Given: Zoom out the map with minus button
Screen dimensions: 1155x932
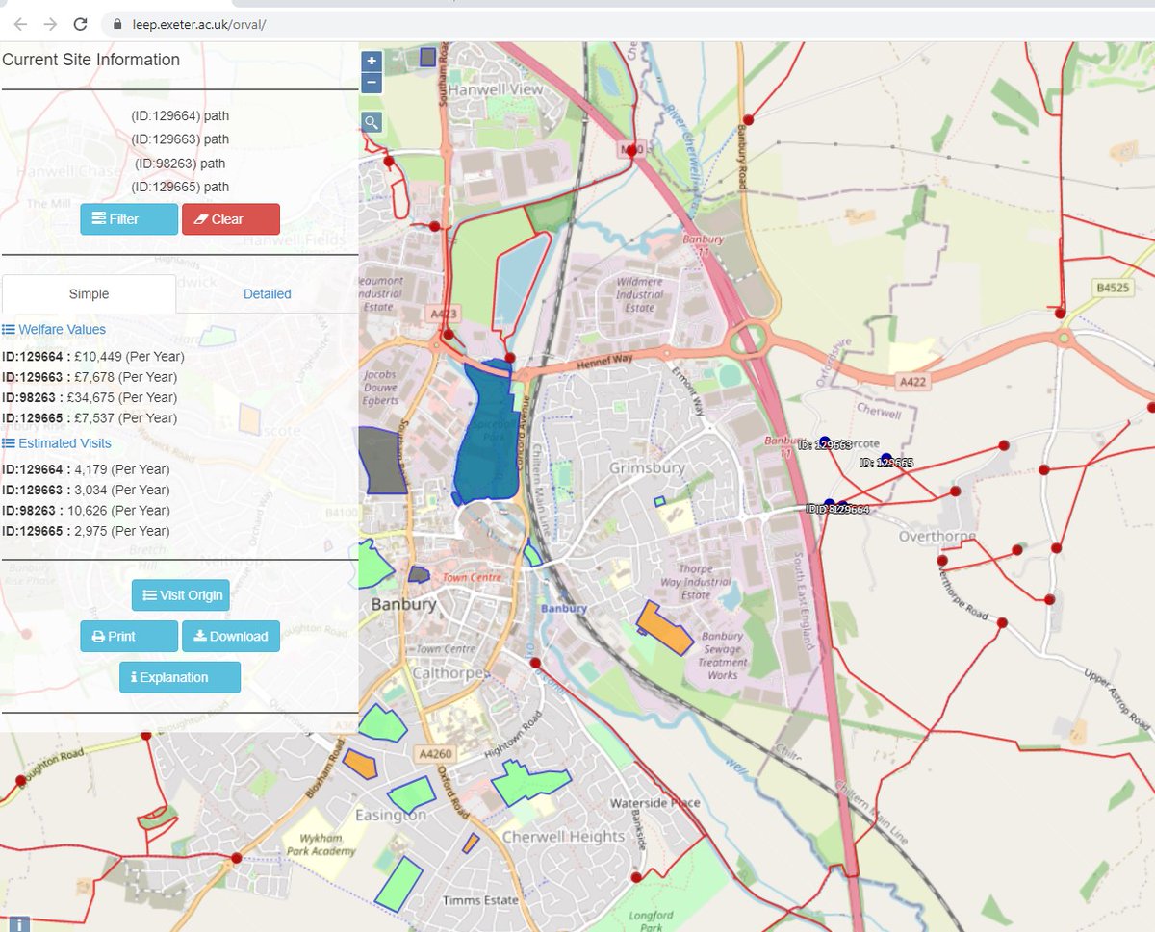Looking at the screenshot, I should coord(372,83).
